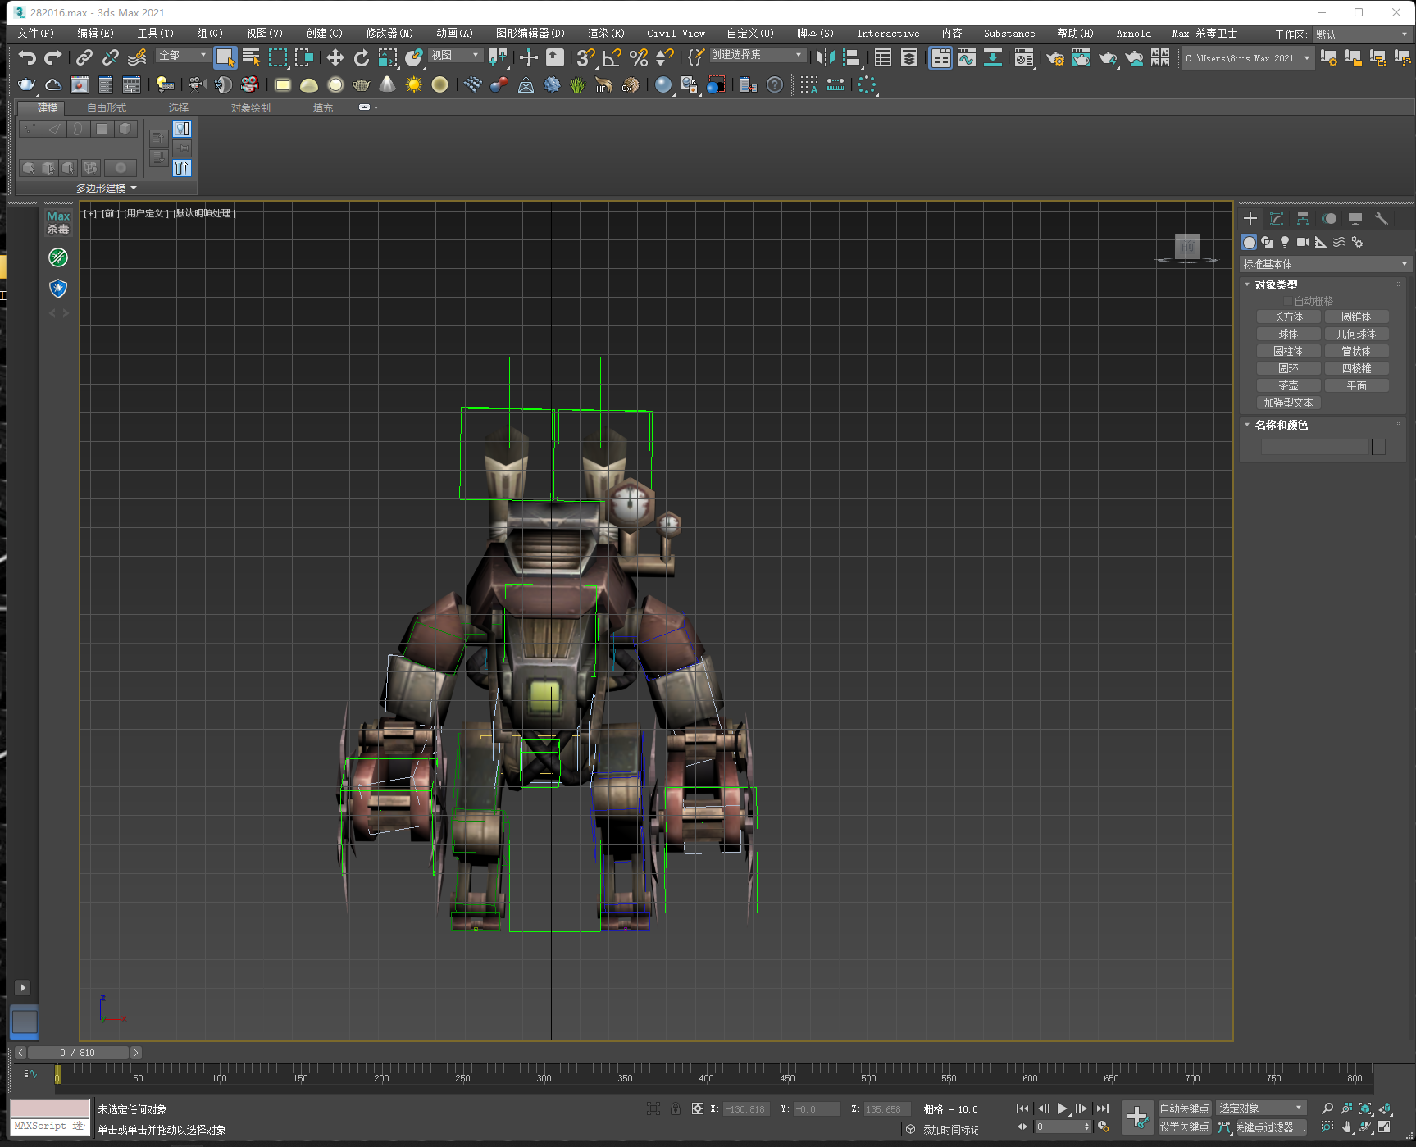Choose the Select and Move tool
The height and width of the screenshot is (1147, 1416).
(335, 57)
